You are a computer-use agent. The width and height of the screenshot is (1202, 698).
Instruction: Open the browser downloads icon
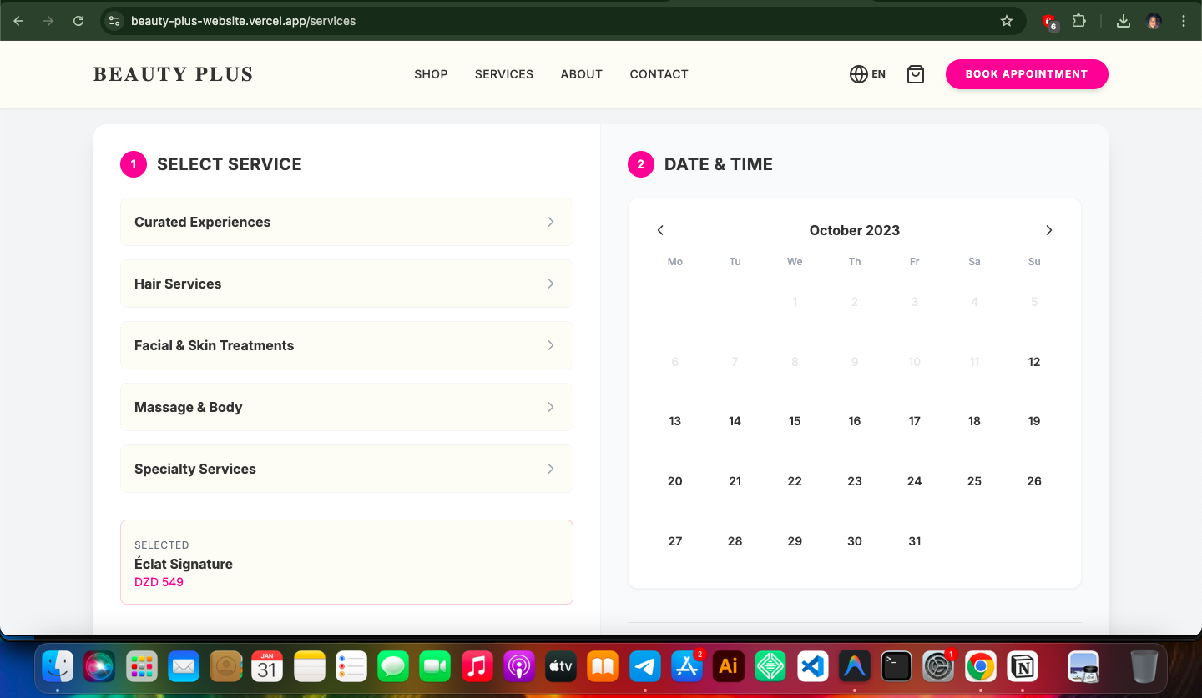click(x=1123, y=21)
